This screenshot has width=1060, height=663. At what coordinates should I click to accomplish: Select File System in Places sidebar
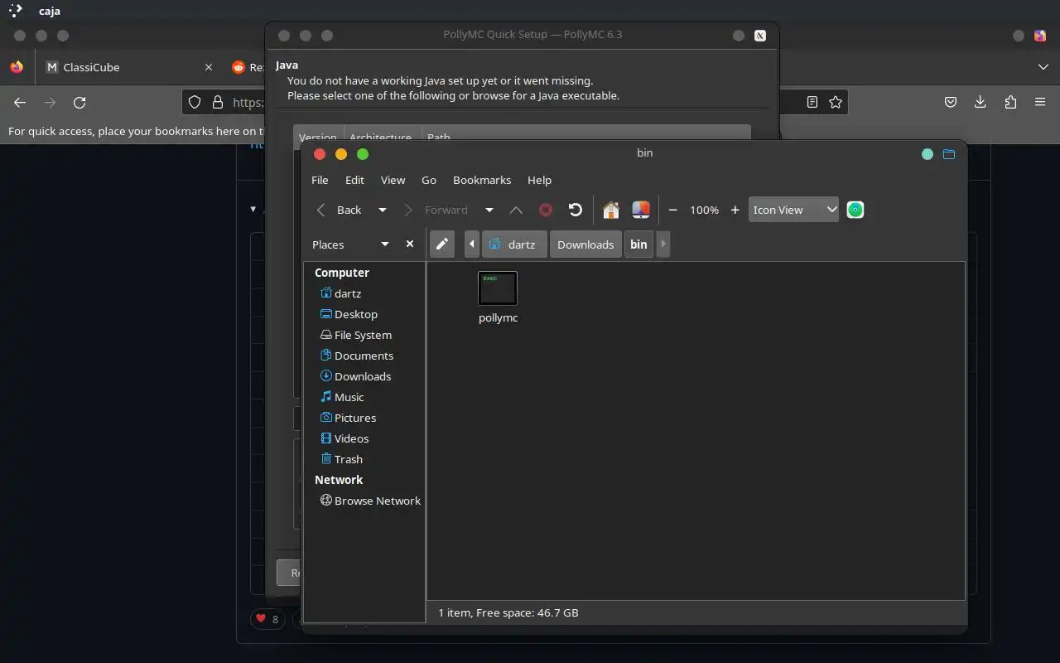click(364, 335)
